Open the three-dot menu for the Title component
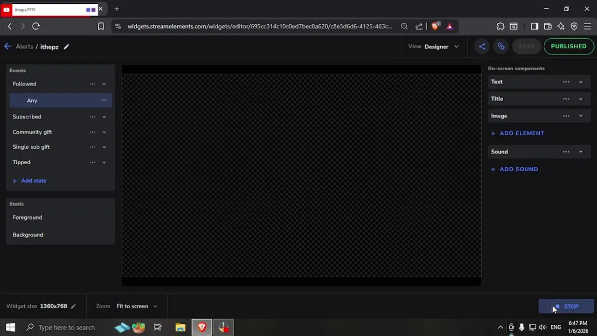 pyautogui.click(x=566, y=99)
